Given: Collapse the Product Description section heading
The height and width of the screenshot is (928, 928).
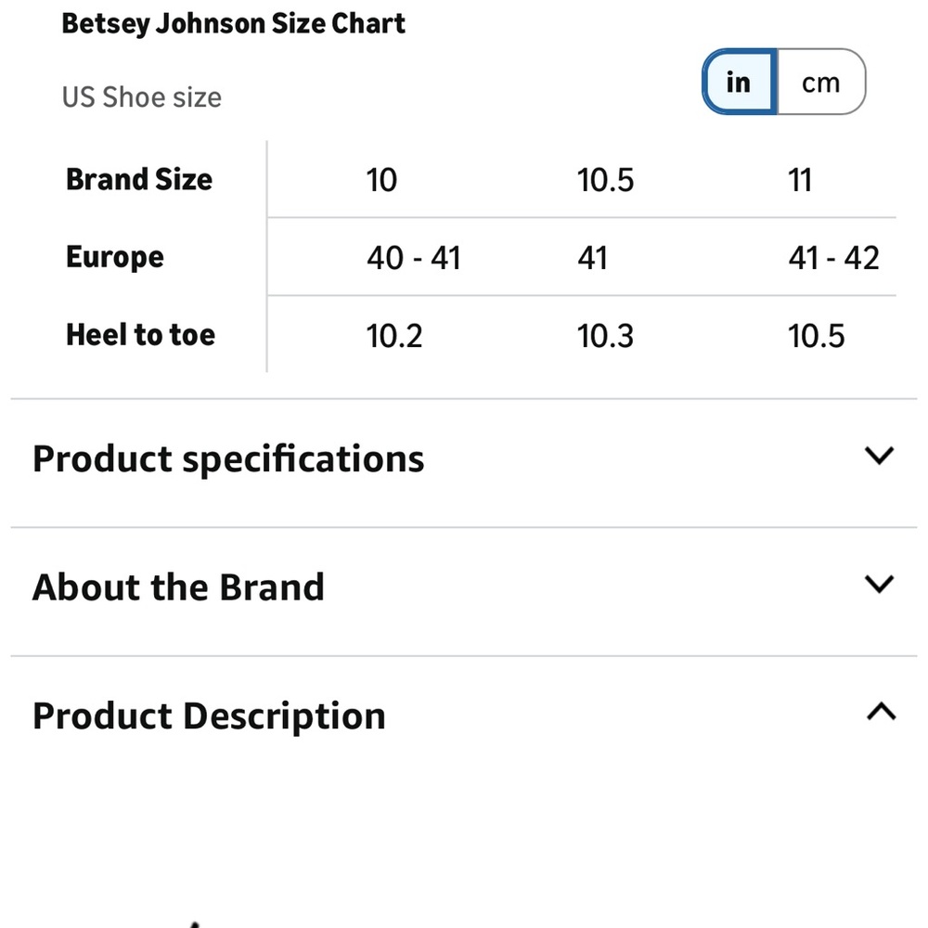Looking at the screenshot, I should tap(464, 715).
